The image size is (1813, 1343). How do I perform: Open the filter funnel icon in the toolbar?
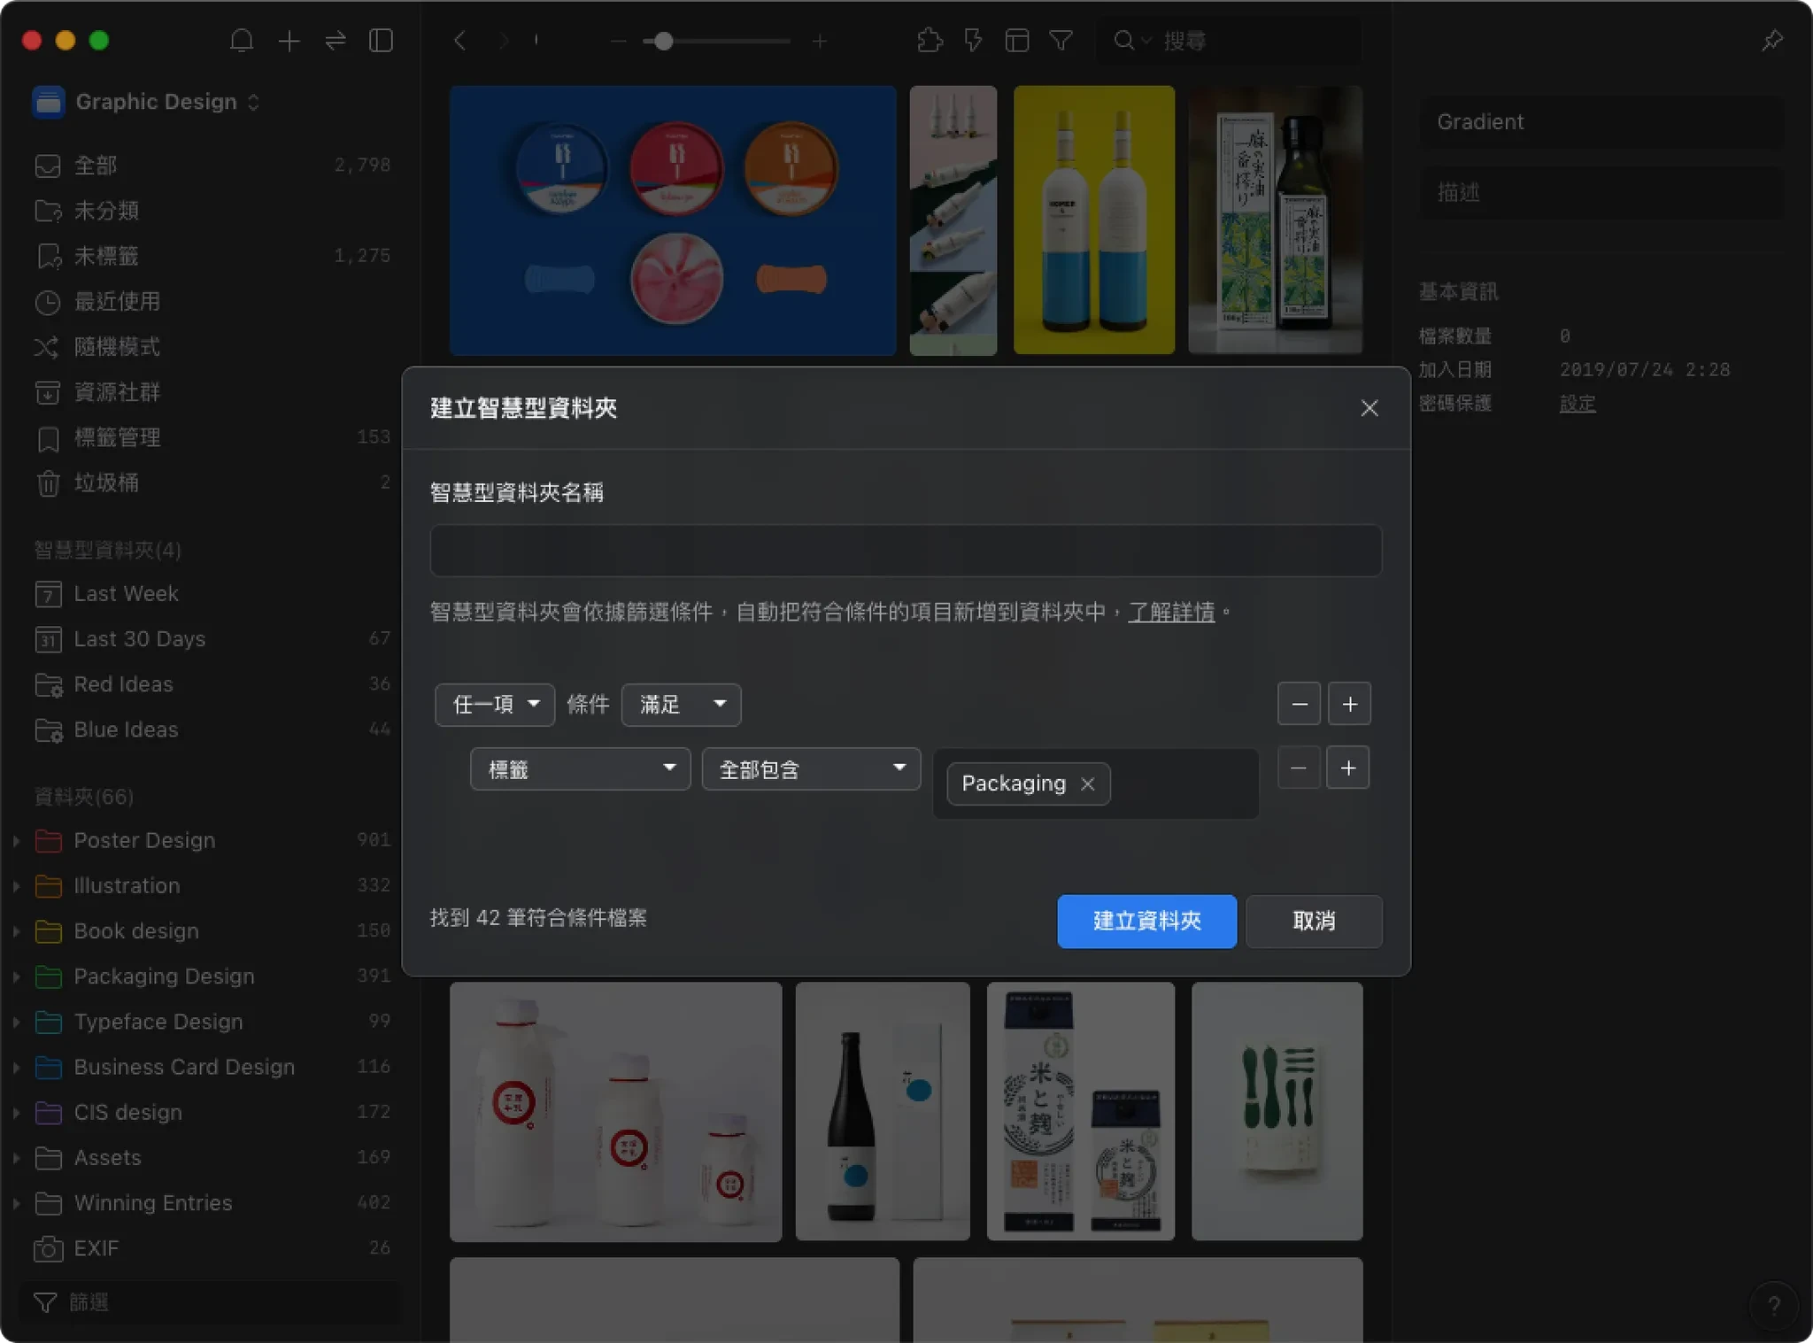click(1061, 41)
